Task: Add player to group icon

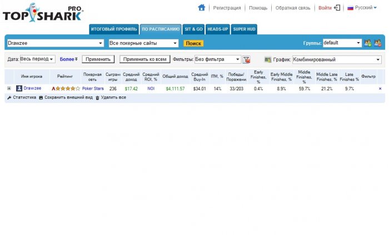Action: [368, 43]
